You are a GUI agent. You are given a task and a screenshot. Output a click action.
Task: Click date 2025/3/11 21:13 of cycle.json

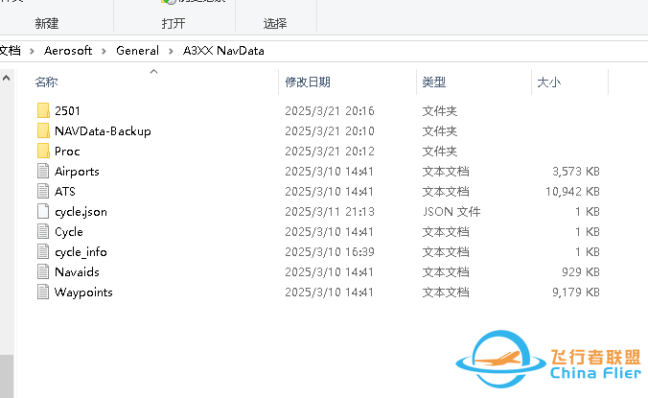pos(330,212)
